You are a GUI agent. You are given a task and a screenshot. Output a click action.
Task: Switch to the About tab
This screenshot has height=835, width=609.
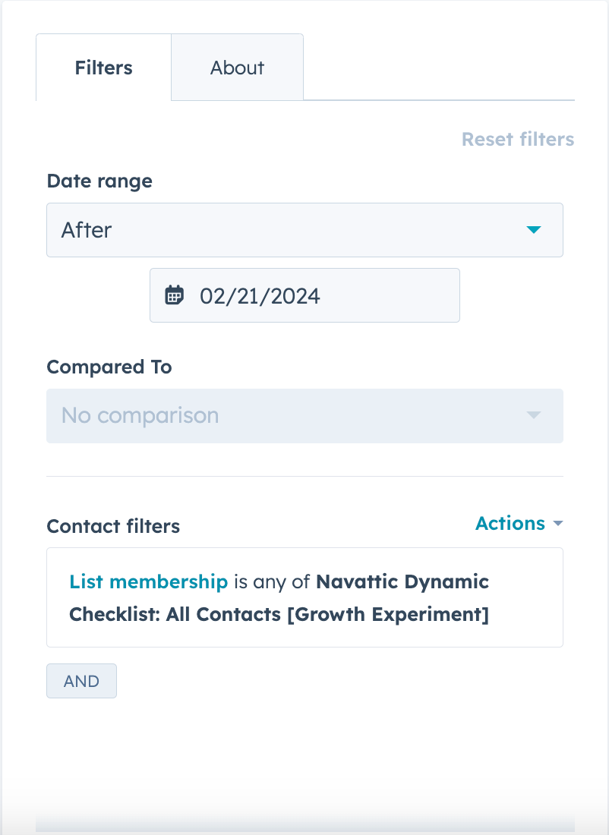coord(237,68)
